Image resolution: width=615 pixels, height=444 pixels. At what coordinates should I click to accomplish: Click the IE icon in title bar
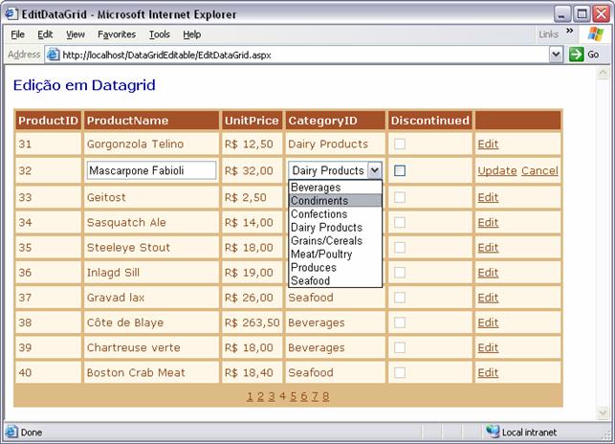(x=11, y=13)
